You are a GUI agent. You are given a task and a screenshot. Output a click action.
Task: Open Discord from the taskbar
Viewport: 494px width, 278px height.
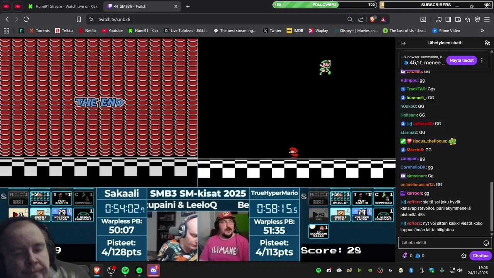point(153,270)
